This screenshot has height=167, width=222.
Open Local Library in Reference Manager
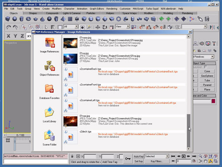(x=49, y=115)
